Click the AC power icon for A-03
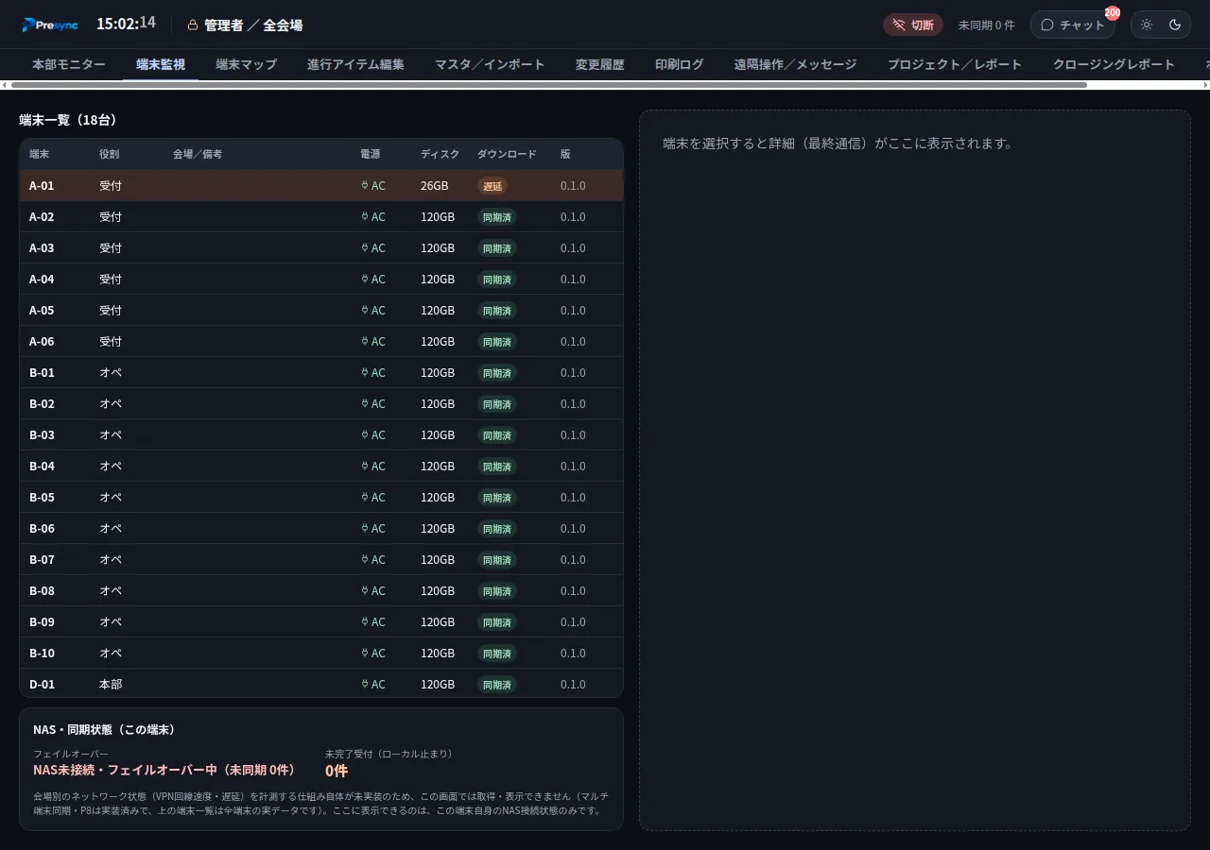This screenshot has height=850, width=1210. pos(365,247)
